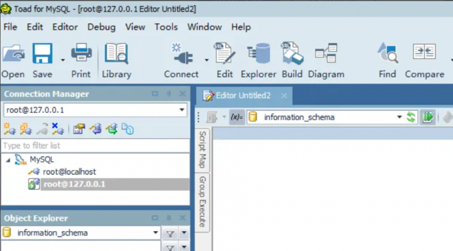Open the Group Execute side tab
This screenshot has height=251, width=453.
click(x=203, y=202)
